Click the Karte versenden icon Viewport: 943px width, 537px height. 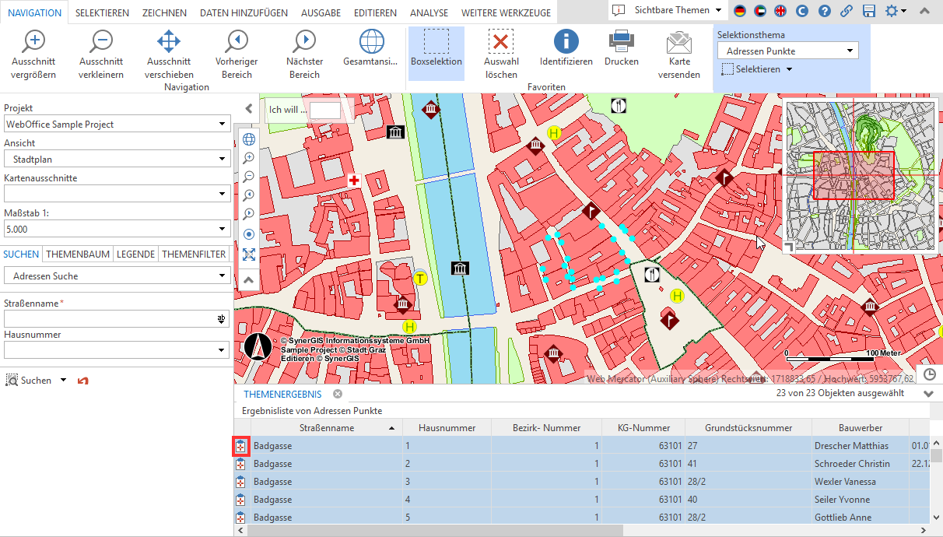coord(678,48)
